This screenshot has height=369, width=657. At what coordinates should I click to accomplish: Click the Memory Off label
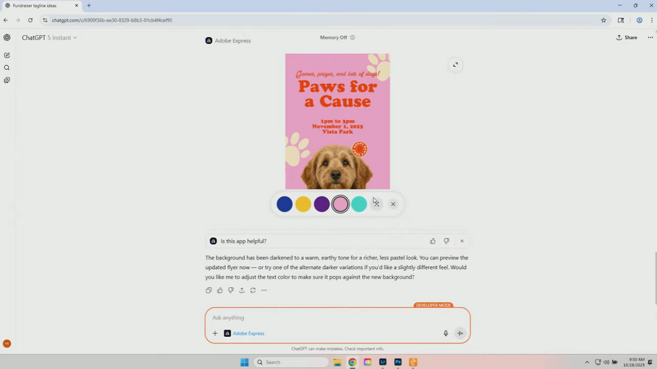pos(334,37)
